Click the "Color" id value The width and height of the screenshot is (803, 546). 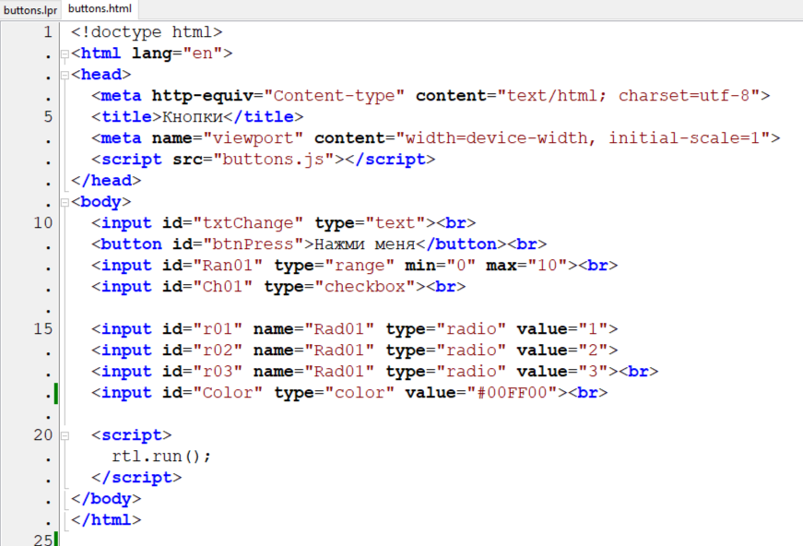click(228, 393)
